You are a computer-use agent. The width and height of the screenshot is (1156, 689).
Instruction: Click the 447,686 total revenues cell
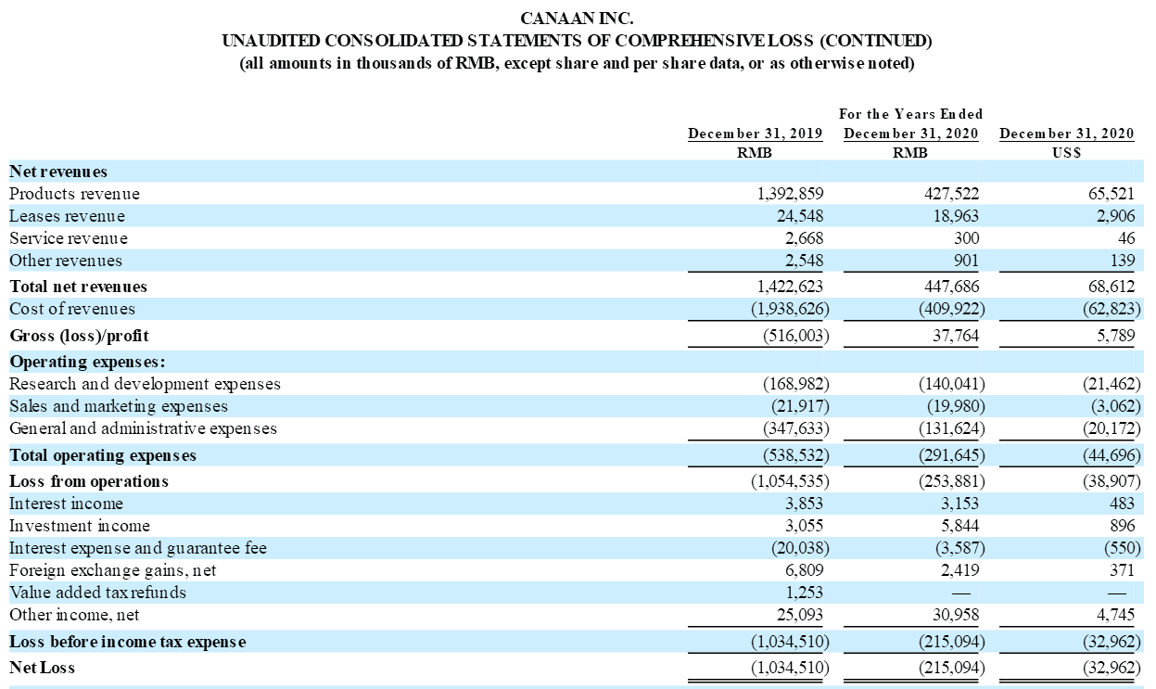pos(952,287)
